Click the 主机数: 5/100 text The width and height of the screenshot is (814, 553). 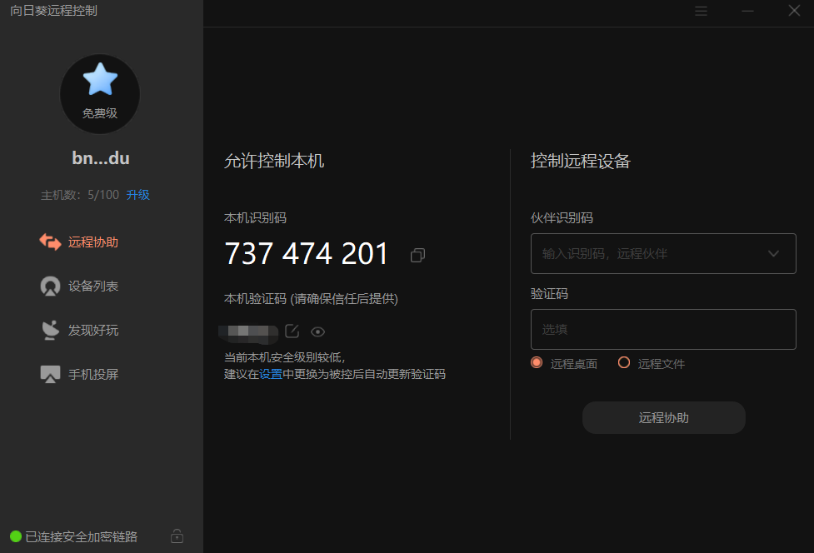80,195
